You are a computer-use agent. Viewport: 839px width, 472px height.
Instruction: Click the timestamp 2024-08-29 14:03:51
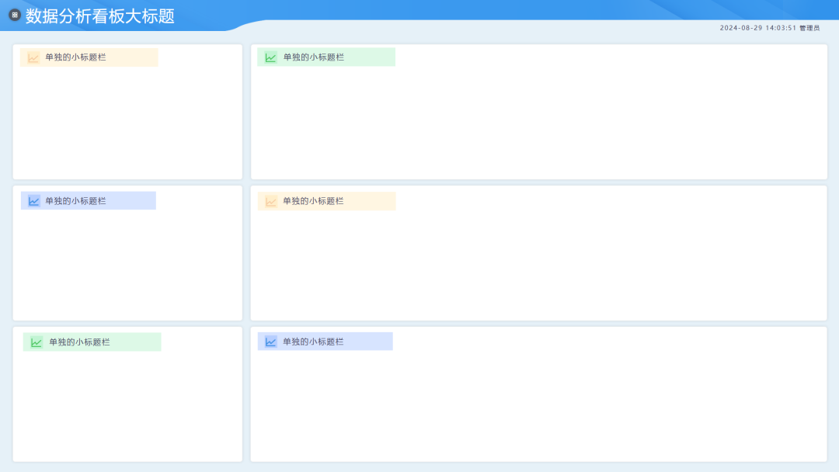coord(757,28)
